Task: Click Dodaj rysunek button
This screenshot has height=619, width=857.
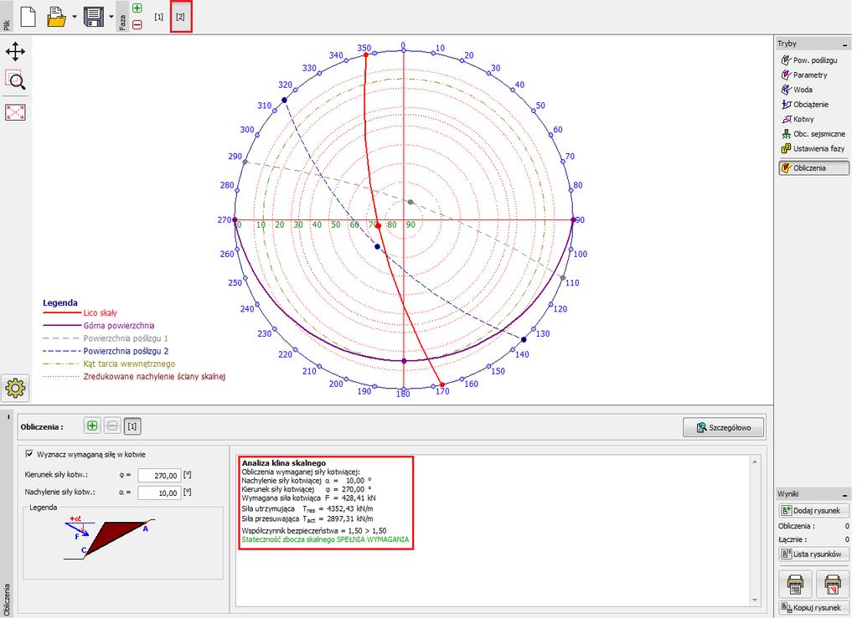Action: (x=813, y=510)
